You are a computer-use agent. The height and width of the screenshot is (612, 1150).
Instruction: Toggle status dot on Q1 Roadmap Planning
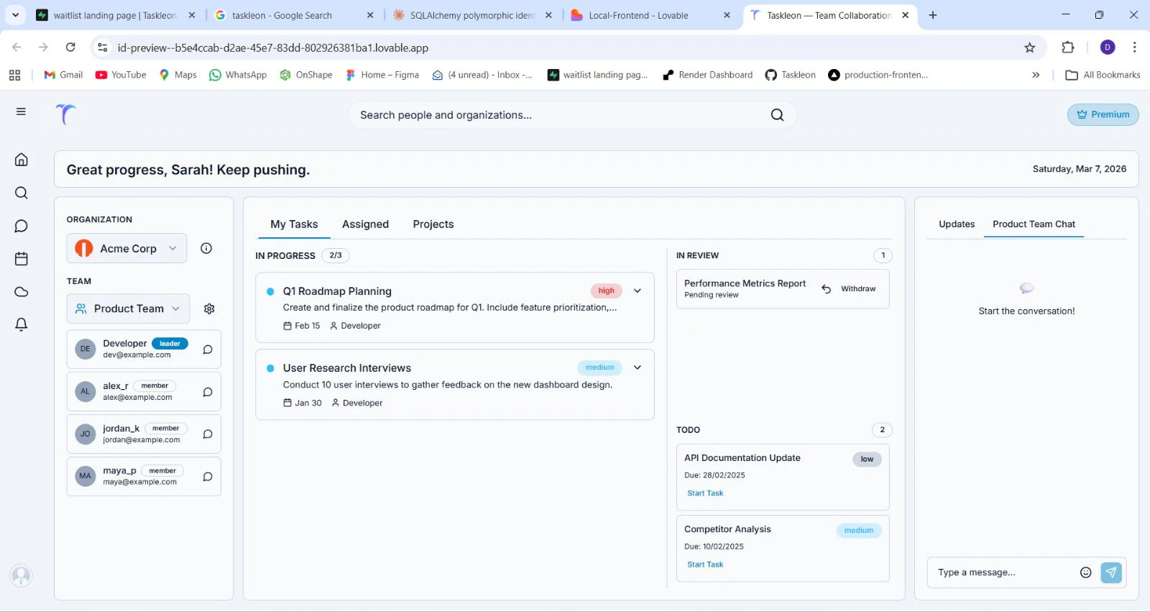tap(270, 291)
